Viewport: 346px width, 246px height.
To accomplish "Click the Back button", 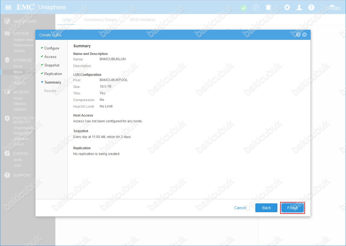I will point(266,208).
